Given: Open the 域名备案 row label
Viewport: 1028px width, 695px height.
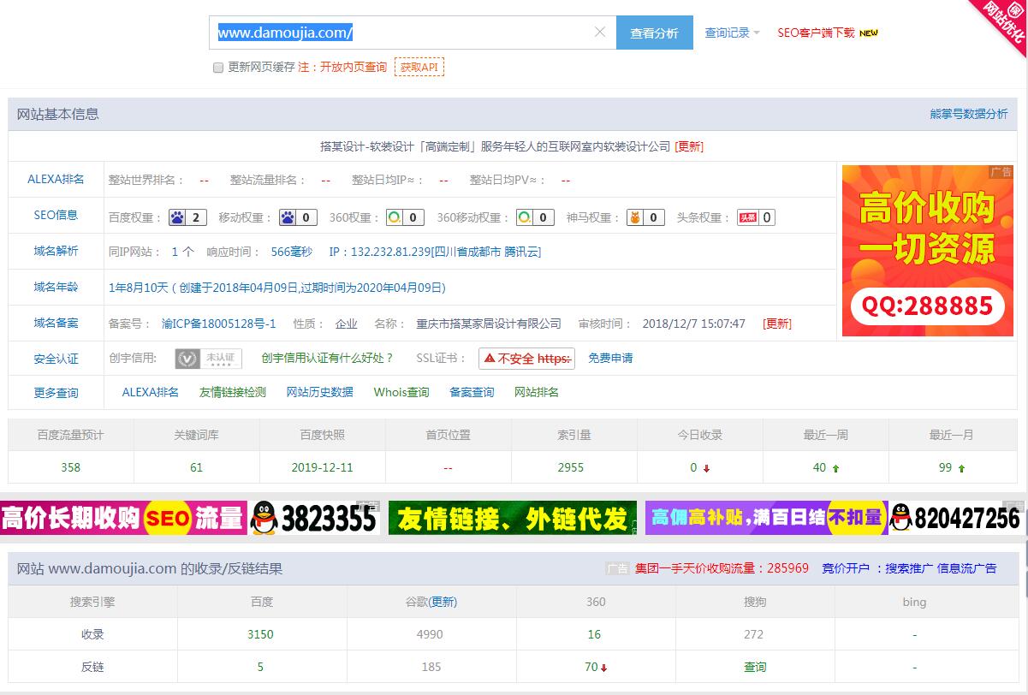Looking at the screenshot, I should point(56,323).
